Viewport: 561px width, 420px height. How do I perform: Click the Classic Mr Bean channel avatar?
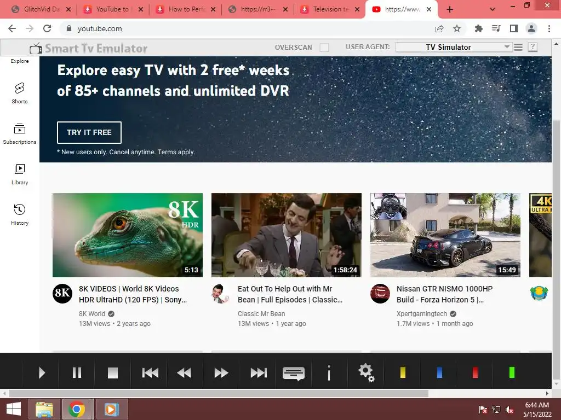click(x=221, y=294)
